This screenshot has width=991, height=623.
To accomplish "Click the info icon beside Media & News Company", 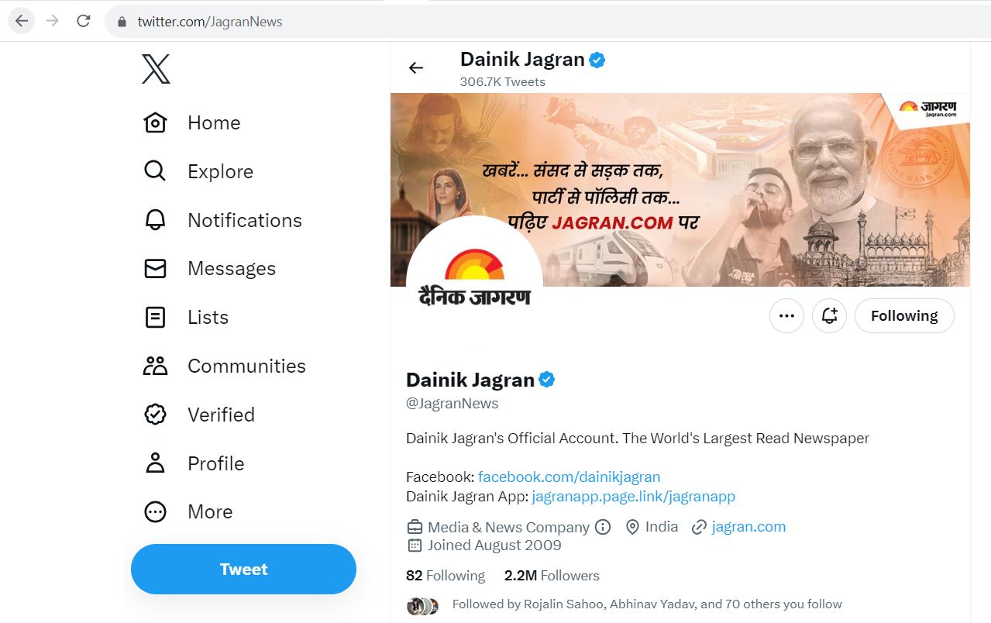I will (603, 527).
